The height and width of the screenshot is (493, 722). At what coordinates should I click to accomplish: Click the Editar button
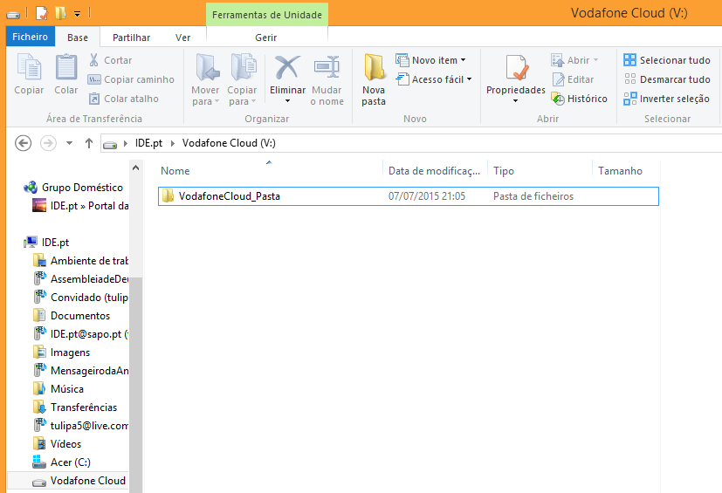tap(573, 79)
